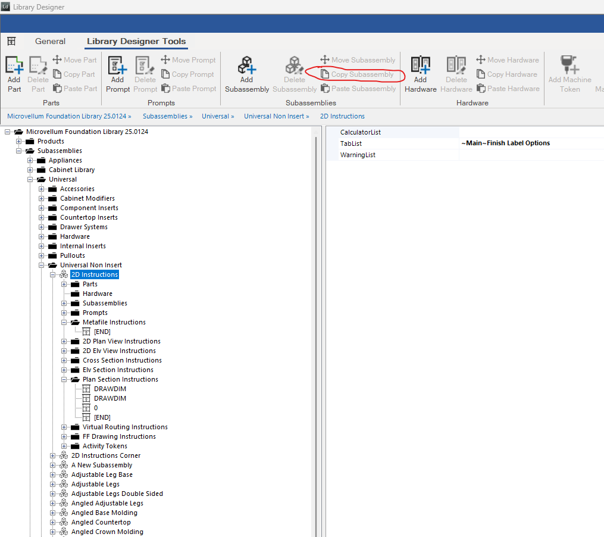This screenshot has width=604, height=537.
Task: Click Paste Part in the ribbon
Action: tap(75, 88)
